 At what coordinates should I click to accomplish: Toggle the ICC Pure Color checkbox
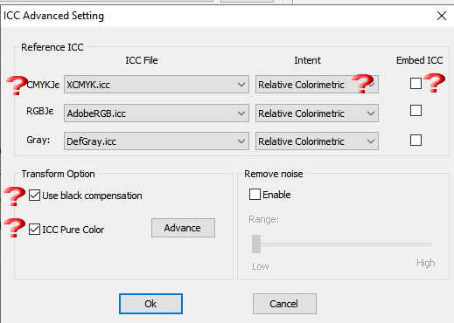coord(34,230)
